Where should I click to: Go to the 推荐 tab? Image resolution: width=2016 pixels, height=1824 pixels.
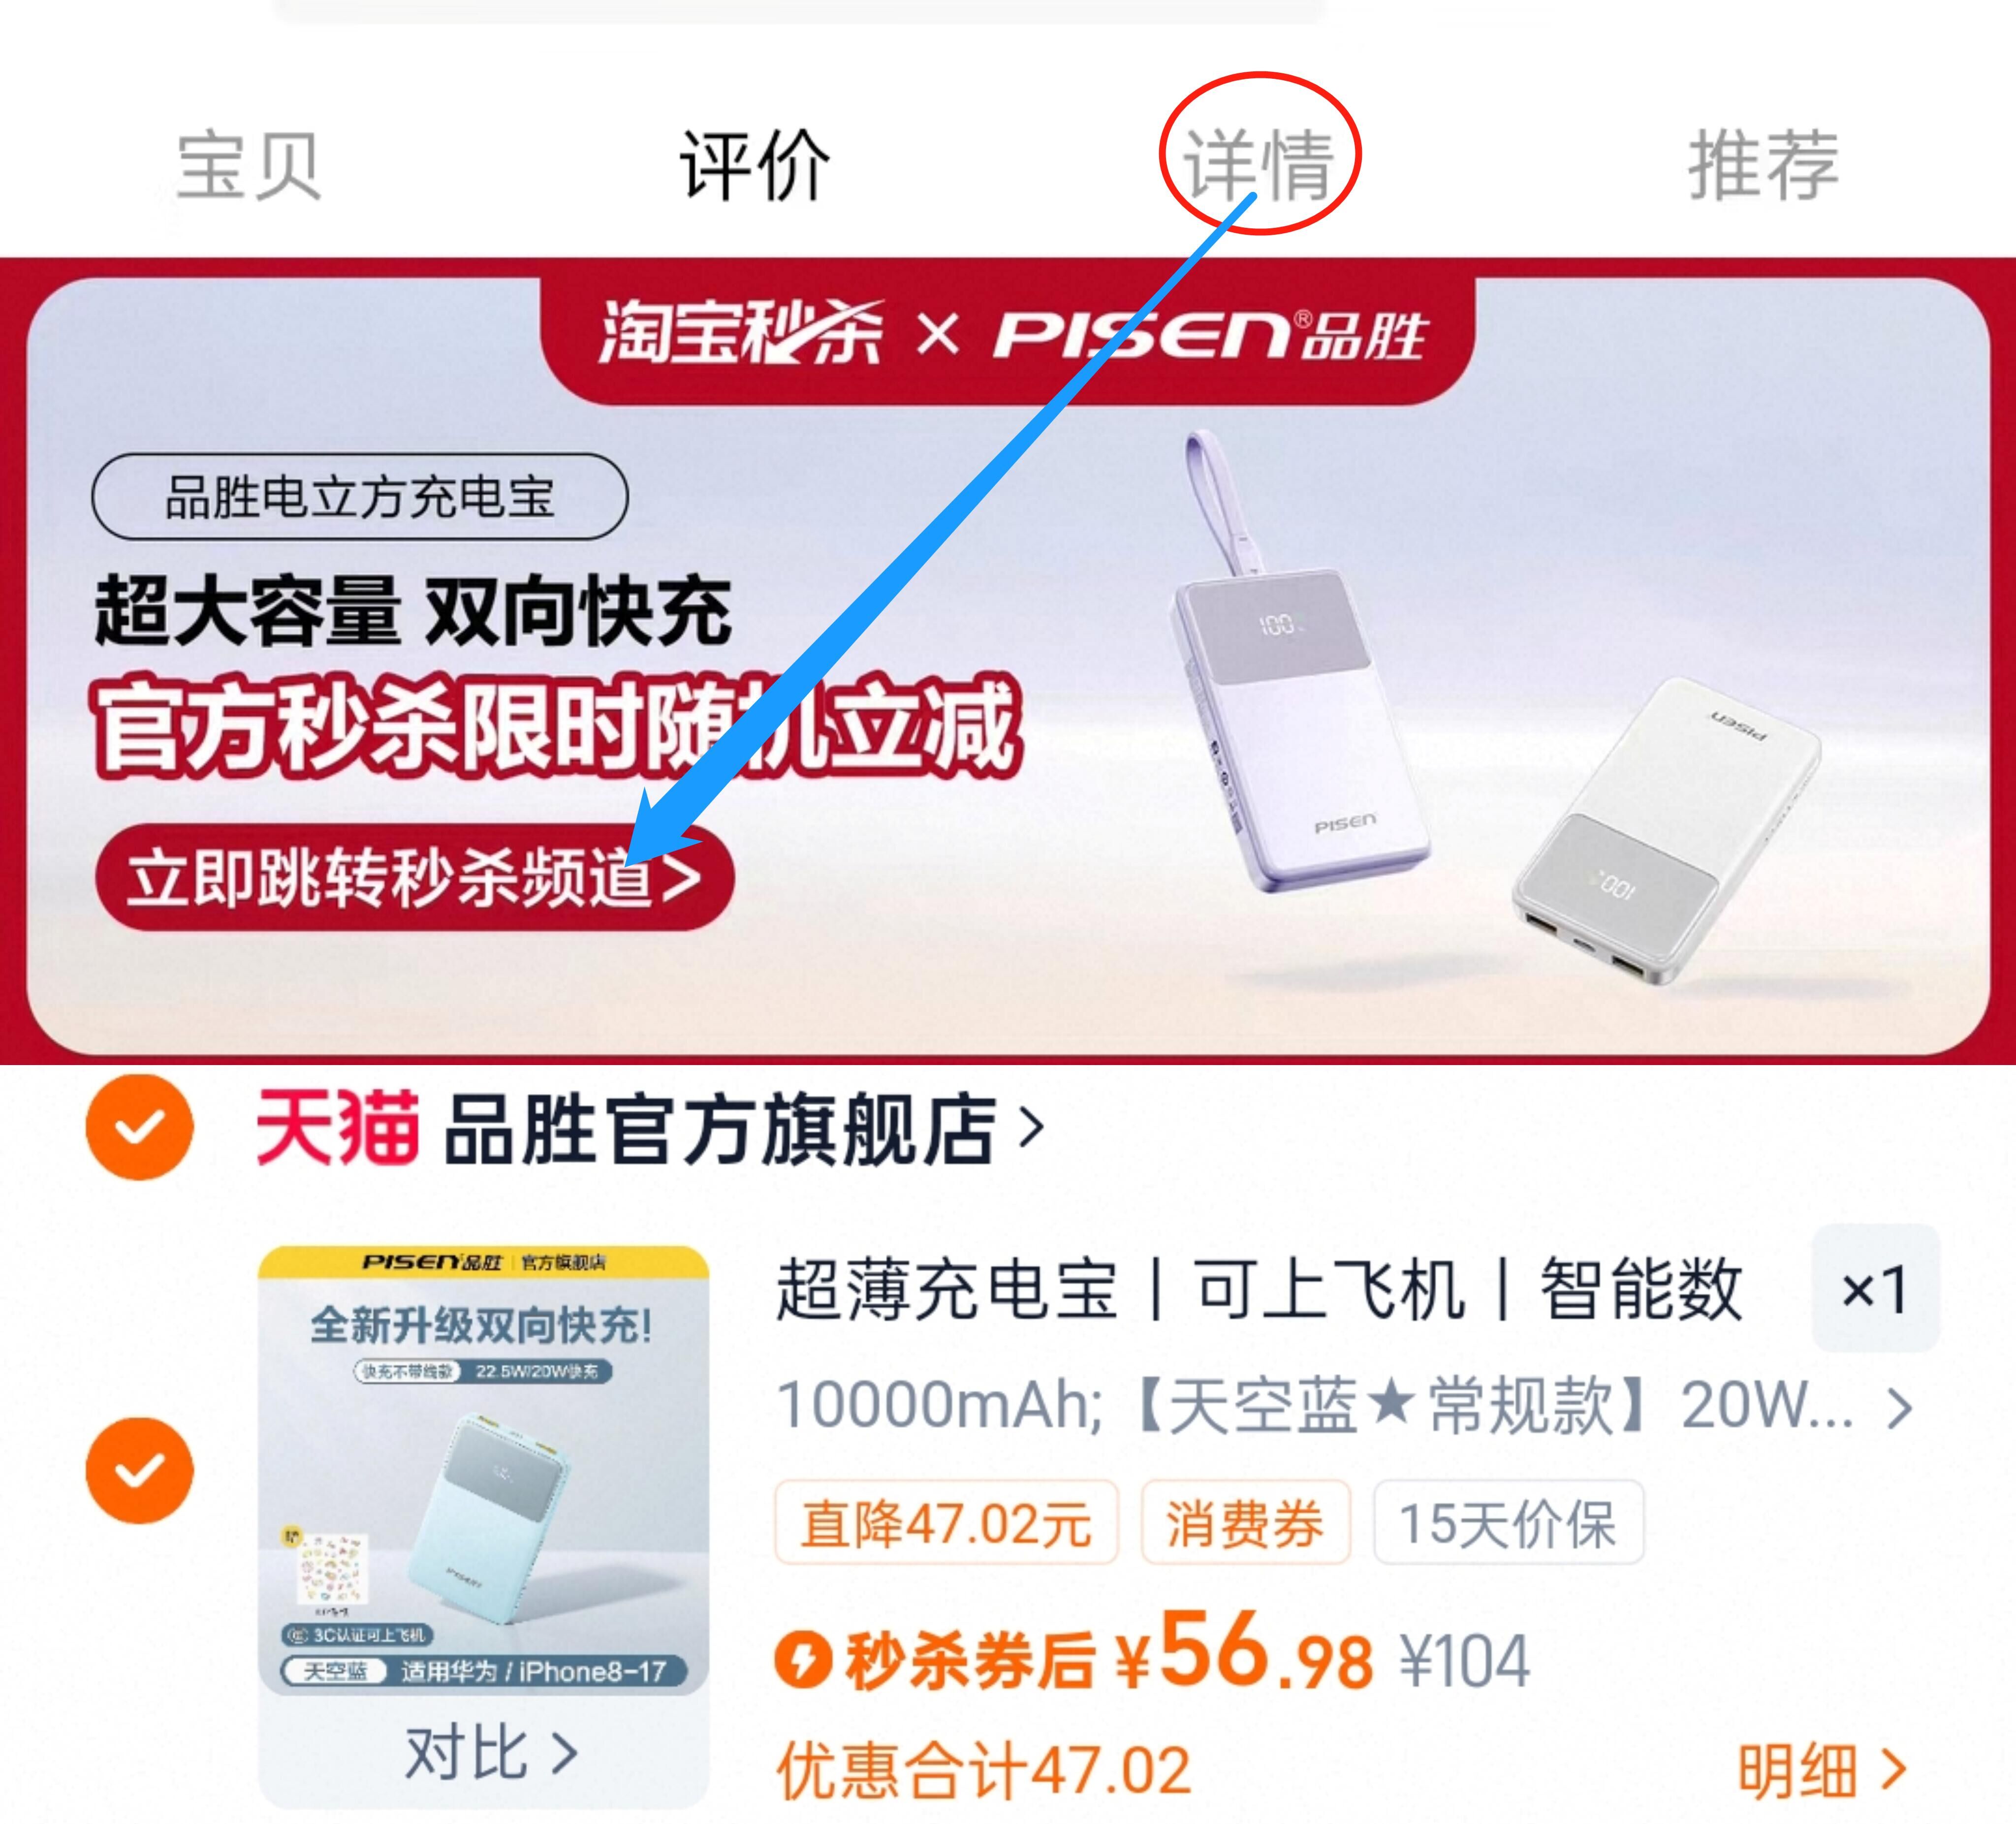(1764, 165)
